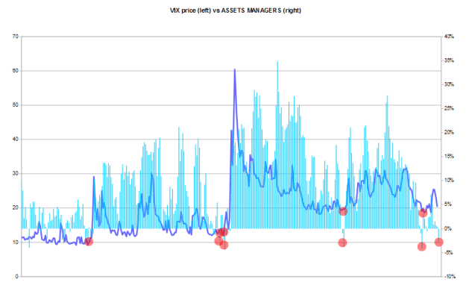Click the leftmost red circle marker
The width and height of the screenshot is (466, 288).
89,242
